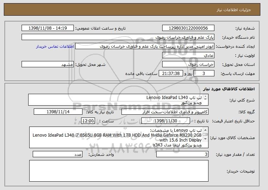
Task: Click the section heading اطلاعات کالاهای مورد نیاز
Action: (229, 89)
